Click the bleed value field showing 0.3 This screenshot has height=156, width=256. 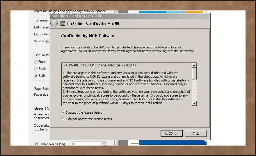tap(86, 144)
